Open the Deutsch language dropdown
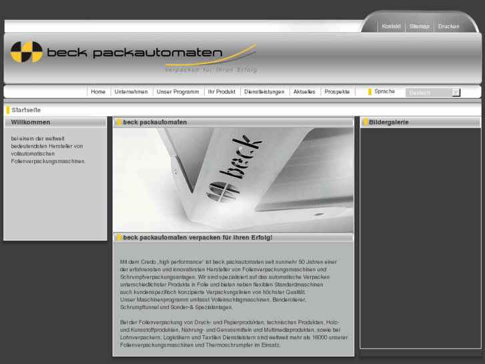Screen dimensions: 485x364 click(x=433, y=92)
